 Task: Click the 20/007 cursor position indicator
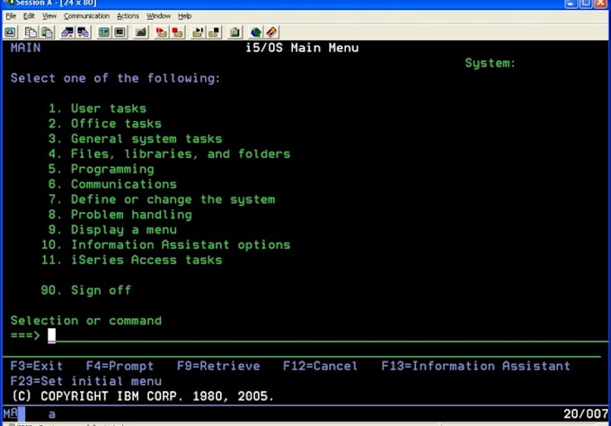pos(586,414)
